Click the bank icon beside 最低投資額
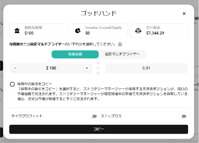 pos(17,31)
